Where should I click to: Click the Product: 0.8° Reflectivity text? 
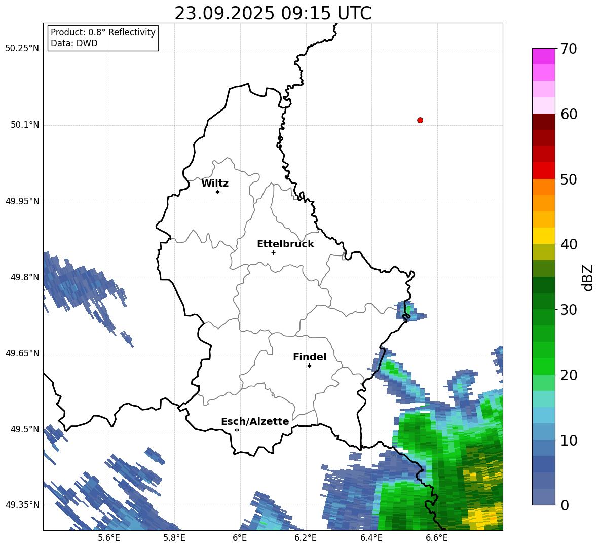tap(103, 32)
